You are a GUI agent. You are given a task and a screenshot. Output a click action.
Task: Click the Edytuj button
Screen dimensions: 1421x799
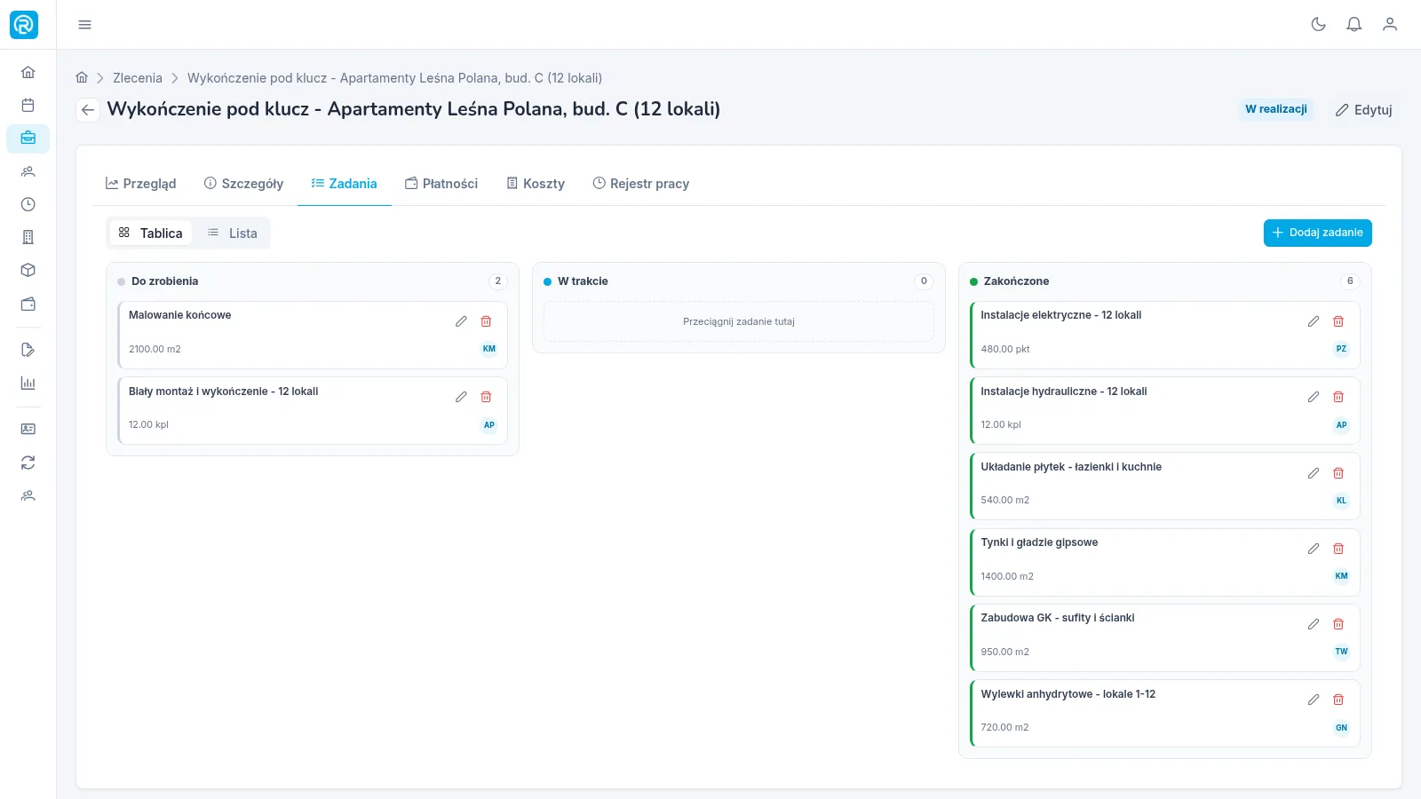tap(1364, 110)
